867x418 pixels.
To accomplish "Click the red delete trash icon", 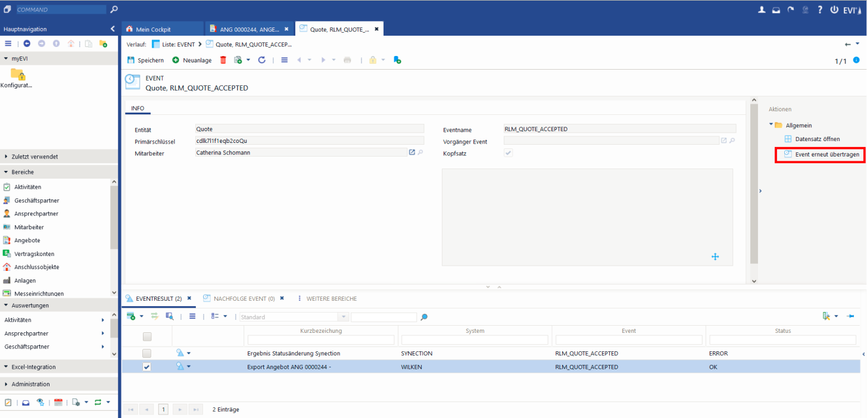I will (x=223, y=60).
